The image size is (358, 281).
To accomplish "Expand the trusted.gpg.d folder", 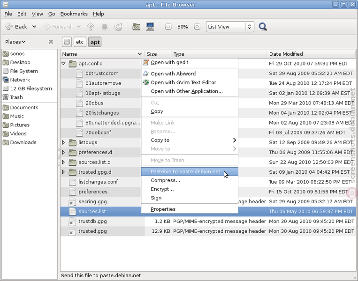I will [63, 172].
